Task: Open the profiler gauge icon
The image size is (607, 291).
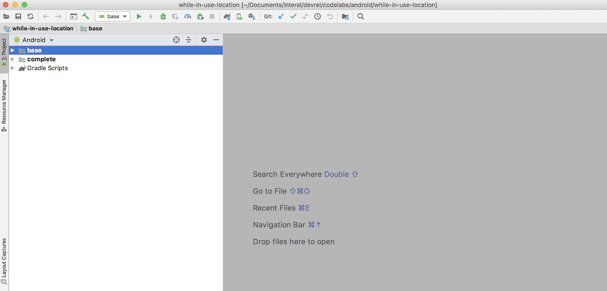Action: [187, 16]
